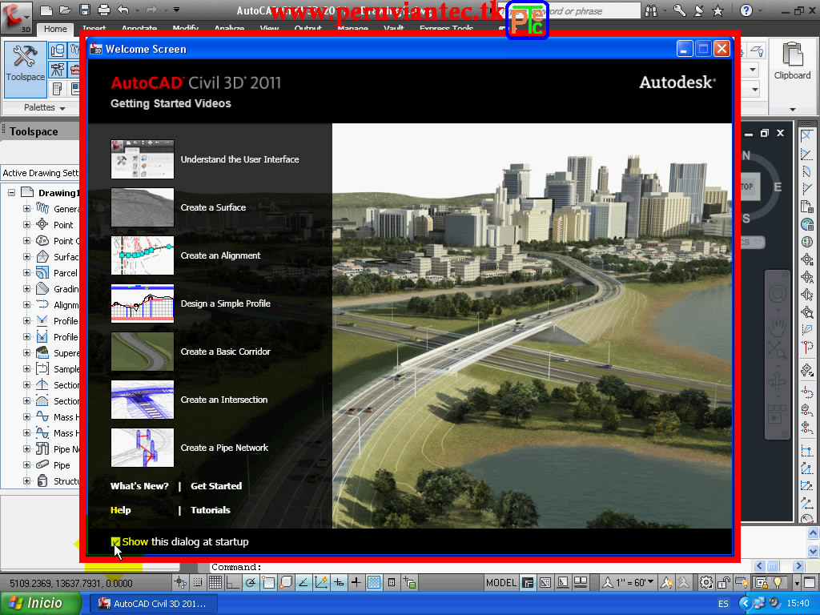Click the Clean Screen icon in status bar
Image resolution: width=820 pixels, height=615 pixels.
(x=810, y=582)
